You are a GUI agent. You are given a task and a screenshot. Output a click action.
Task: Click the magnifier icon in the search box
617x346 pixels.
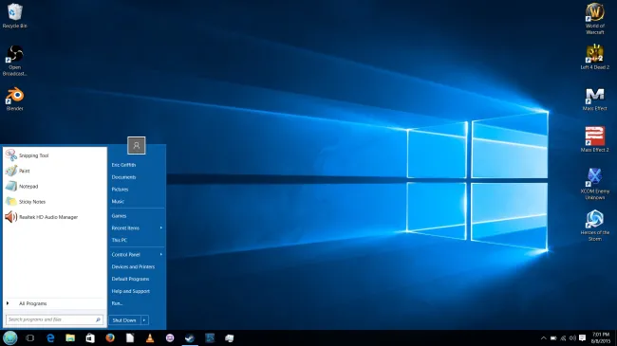[x=98, y=319]
